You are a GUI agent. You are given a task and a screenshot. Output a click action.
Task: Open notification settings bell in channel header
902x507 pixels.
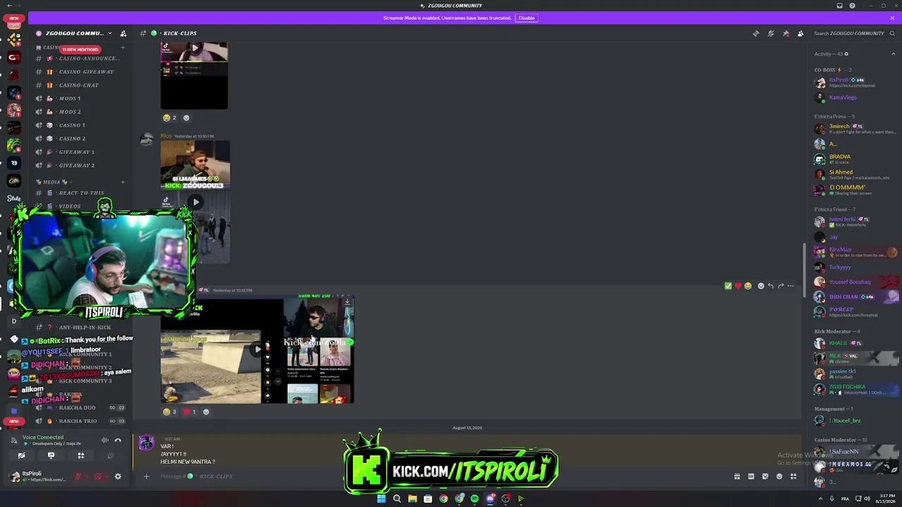pos(771,33)
